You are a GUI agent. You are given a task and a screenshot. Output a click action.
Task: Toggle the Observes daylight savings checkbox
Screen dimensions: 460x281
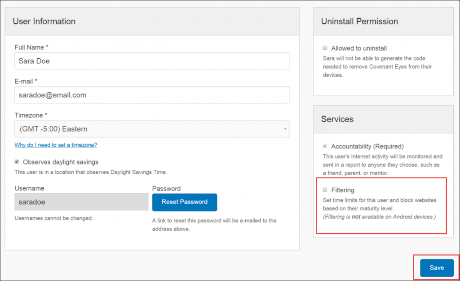click(x=17, y=162)
